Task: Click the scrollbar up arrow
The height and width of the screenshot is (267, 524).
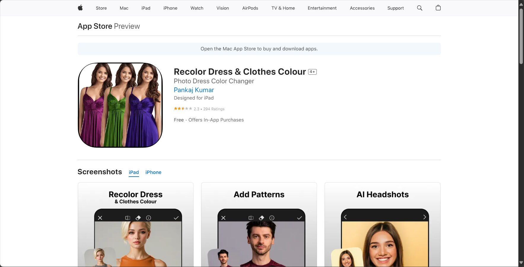Action: click(x=521, y=4)
